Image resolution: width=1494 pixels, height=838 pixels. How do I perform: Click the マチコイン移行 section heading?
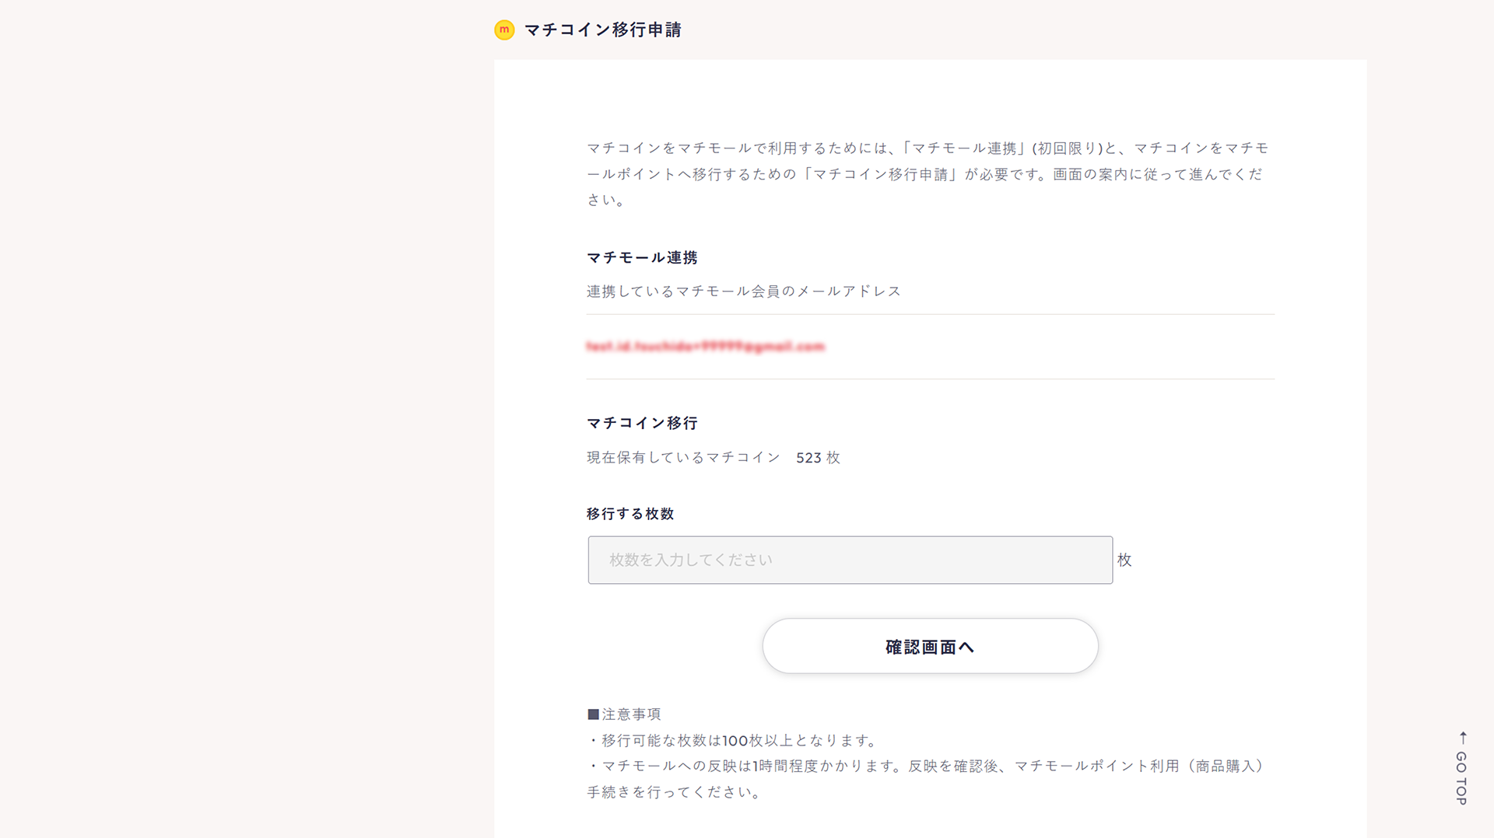point(641,422)
